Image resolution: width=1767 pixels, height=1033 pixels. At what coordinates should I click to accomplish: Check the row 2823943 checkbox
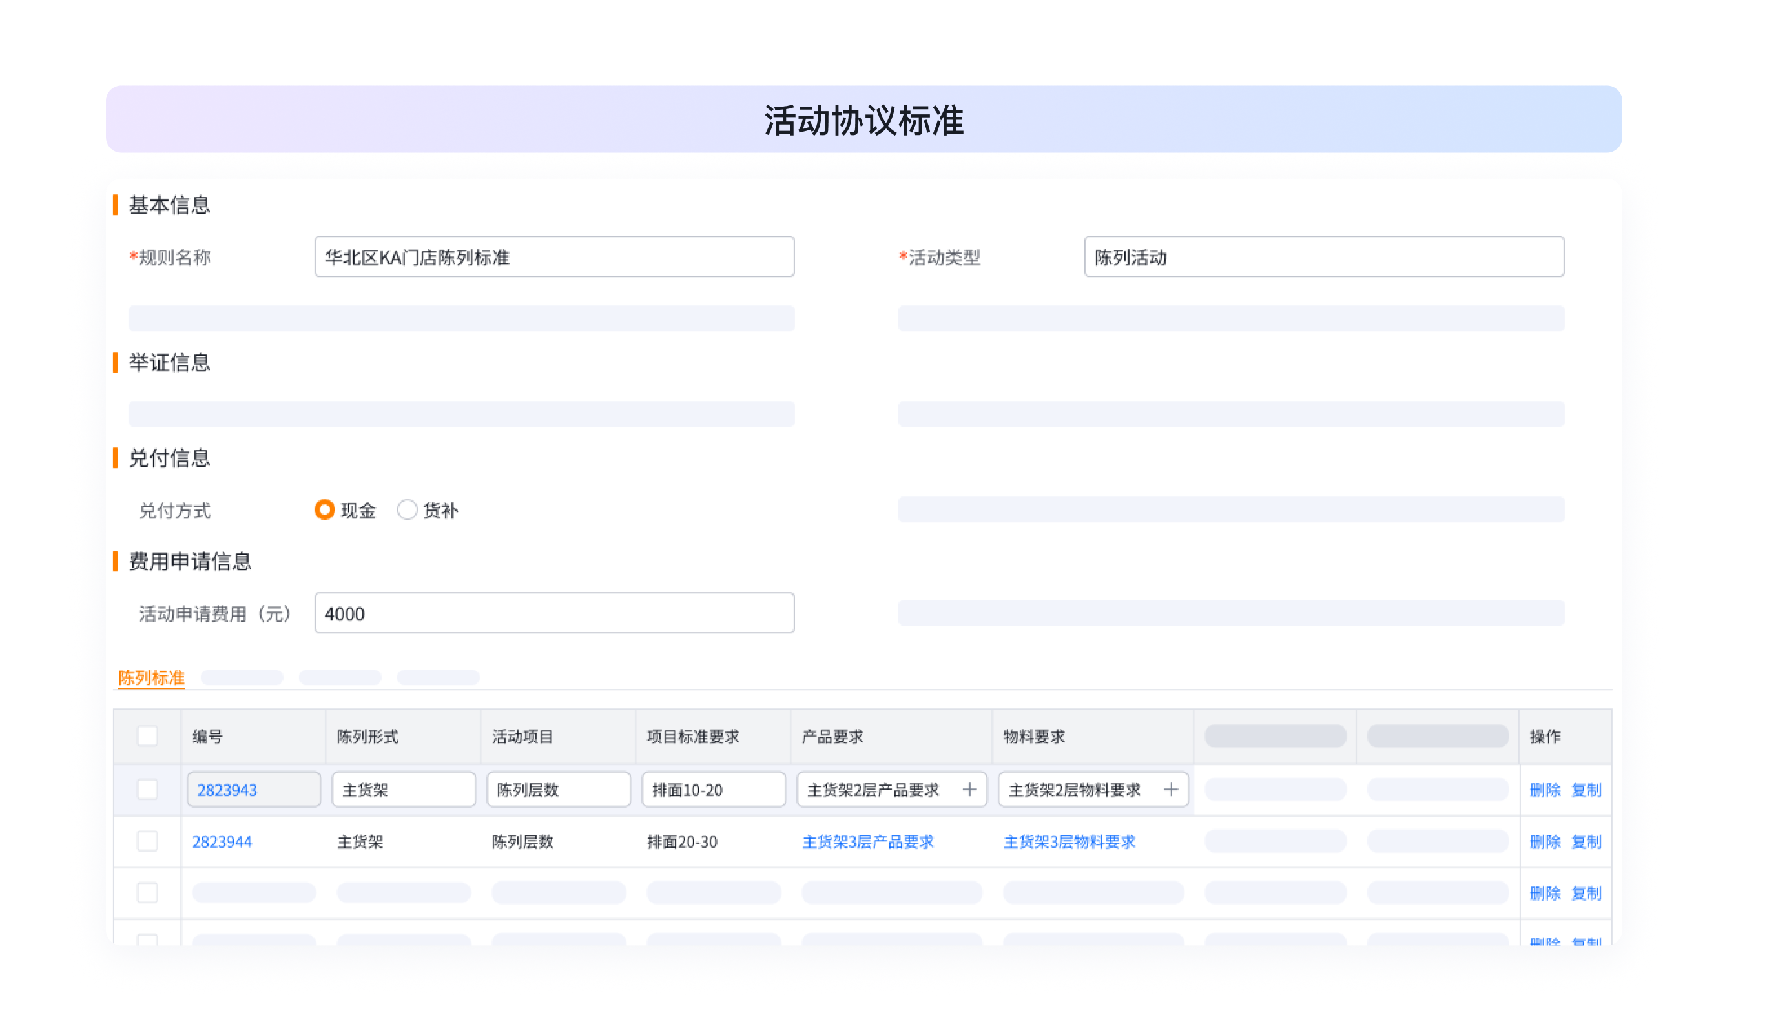pyautogui.click(x=147, y=790)
